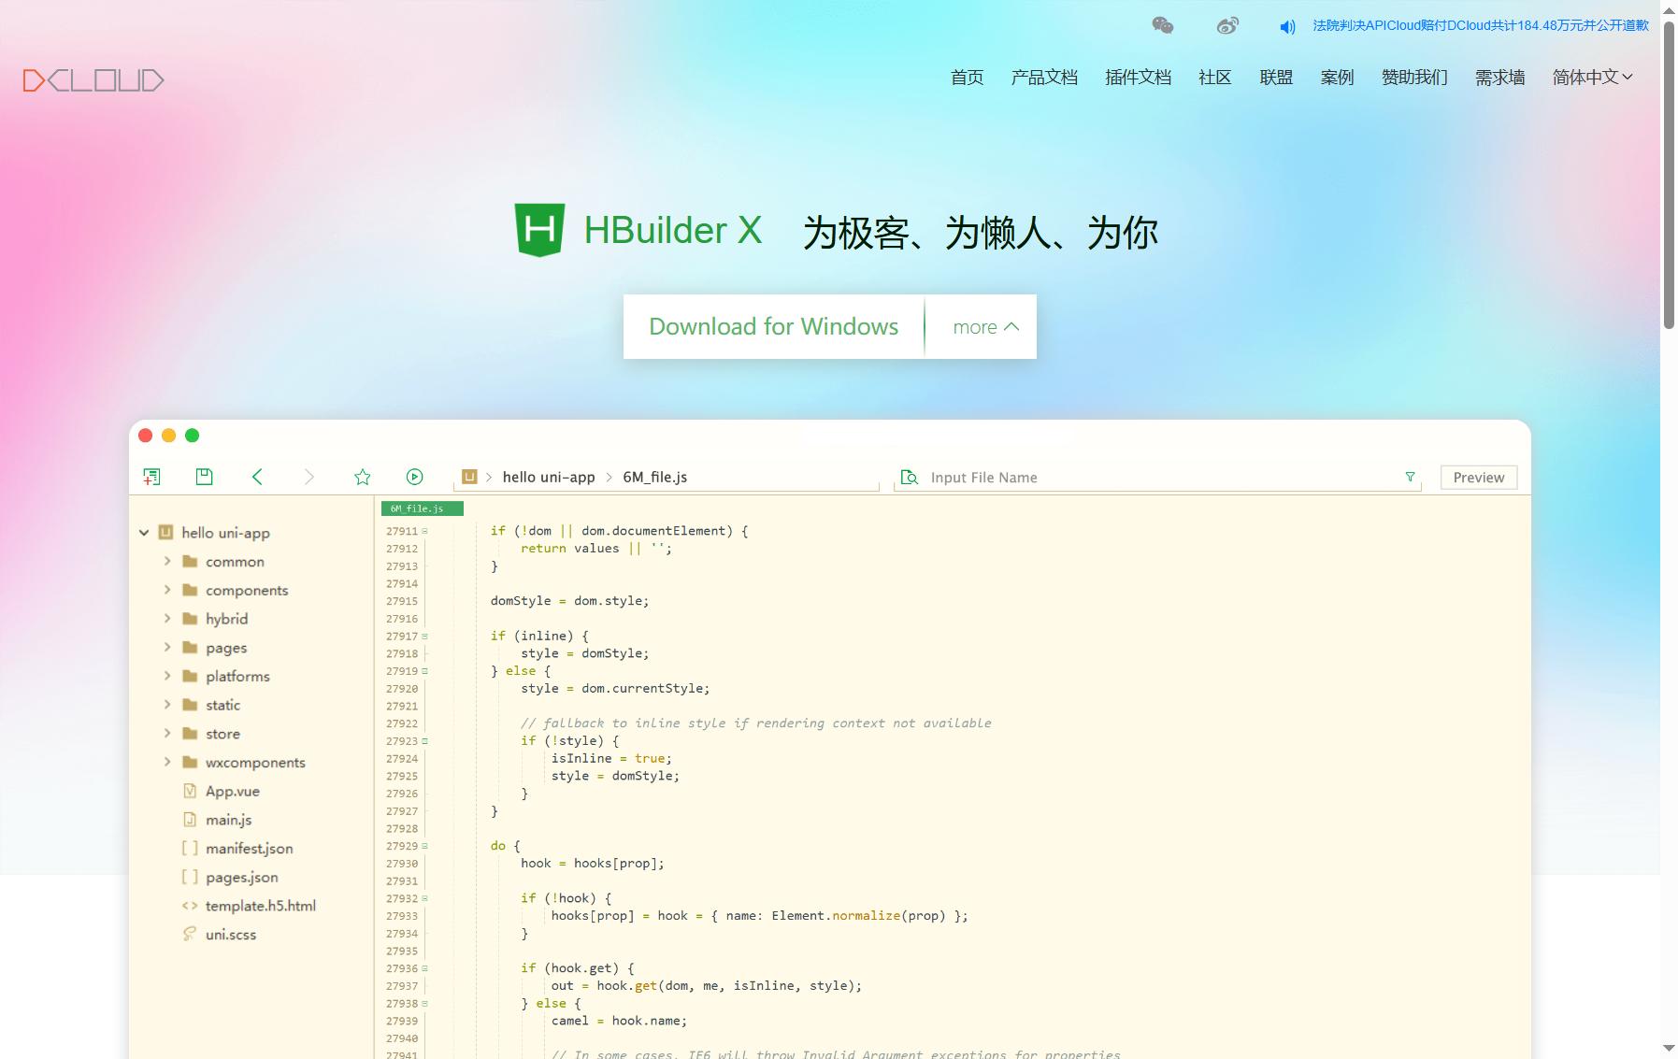Click the main.js file icon
Viewport: 1678px width, 1059px height.
[x=190, y=820]
